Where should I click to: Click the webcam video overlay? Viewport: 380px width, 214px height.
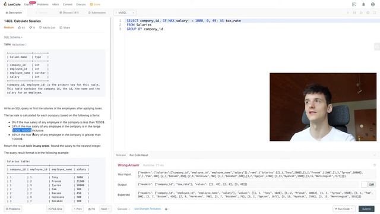[323, 107]
